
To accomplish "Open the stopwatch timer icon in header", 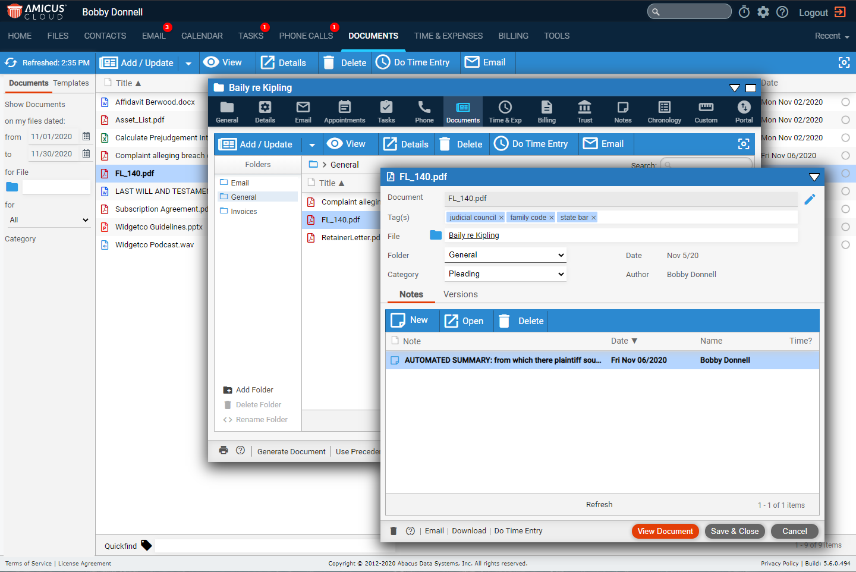I will pyautogui.click(x=744, y=12).
